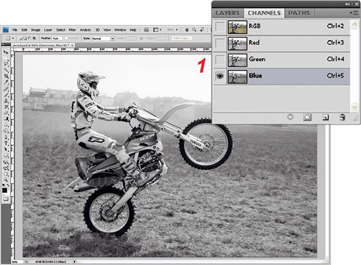Image resolution: width=361 pixels, height=265 pixels.
Task: Show the Green channel visibility box
Action: pyautogui.click(x=220, y=59)
